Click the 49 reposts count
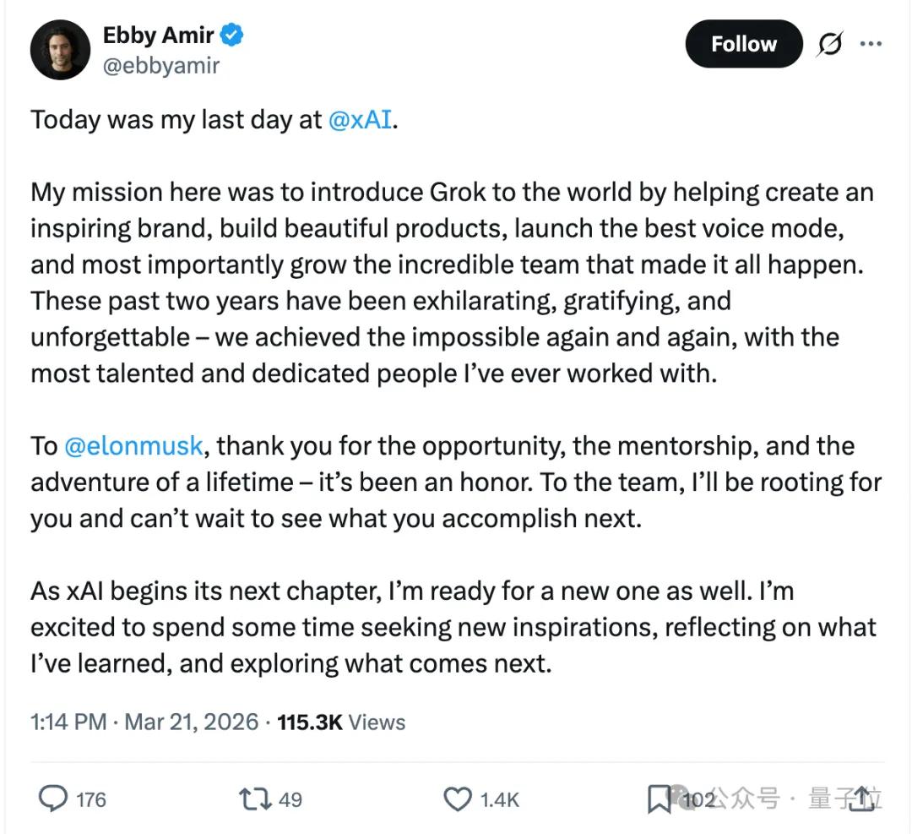The height and width of the screenshot is (834, 912). [290, 799]
